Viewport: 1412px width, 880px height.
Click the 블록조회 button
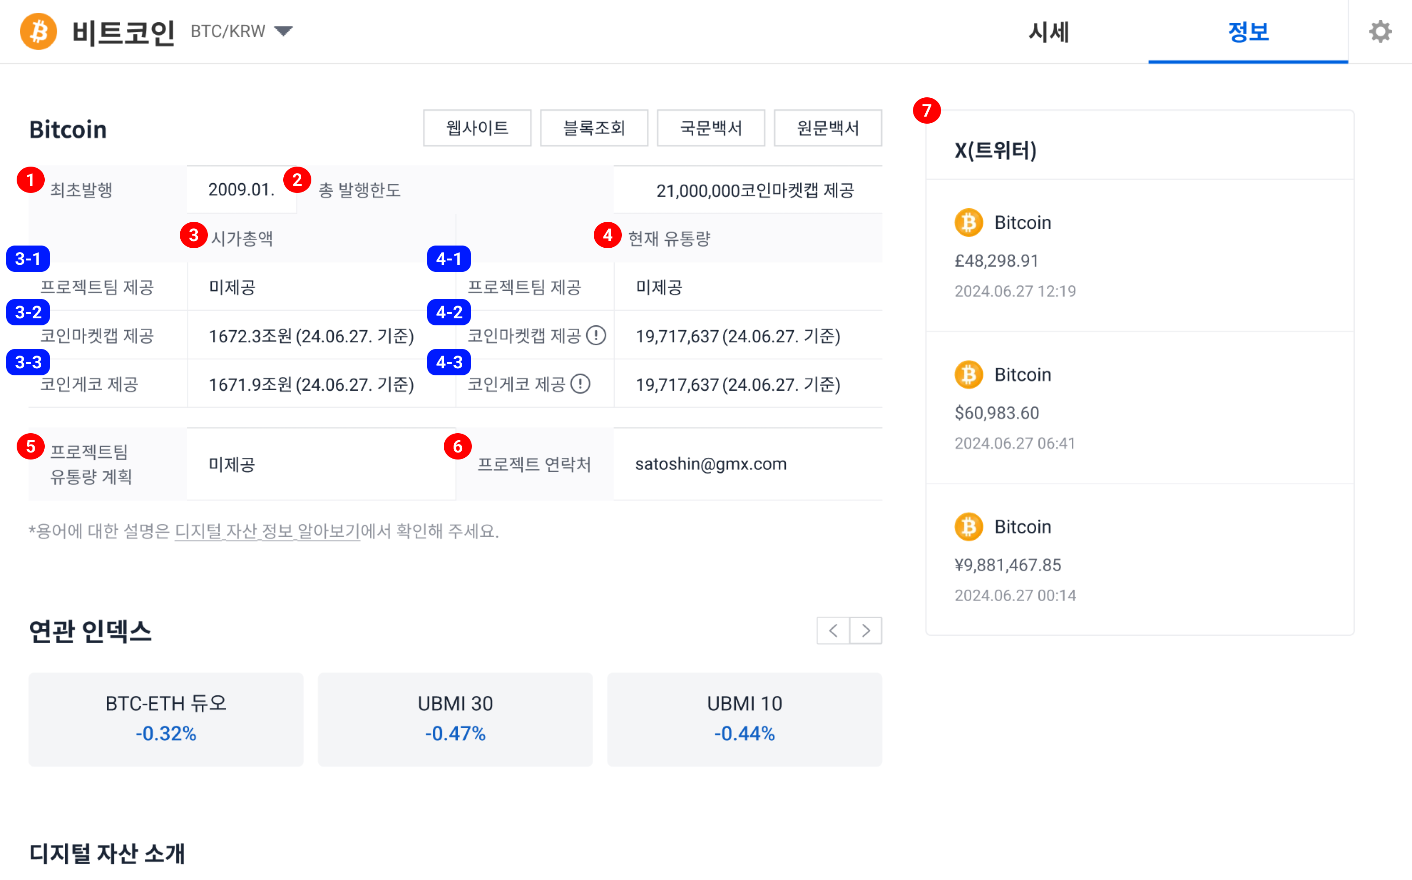pyautogui.click(x=594, y=128)
